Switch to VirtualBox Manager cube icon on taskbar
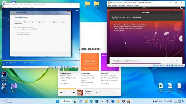Image resolution: width=186 pixels, height=104 pixels. point(108,101)
